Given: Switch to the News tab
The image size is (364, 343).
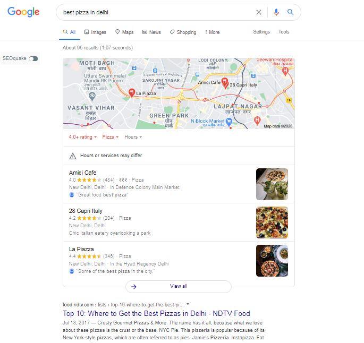Looking at the screenshot, I should [x=151, y=32].
